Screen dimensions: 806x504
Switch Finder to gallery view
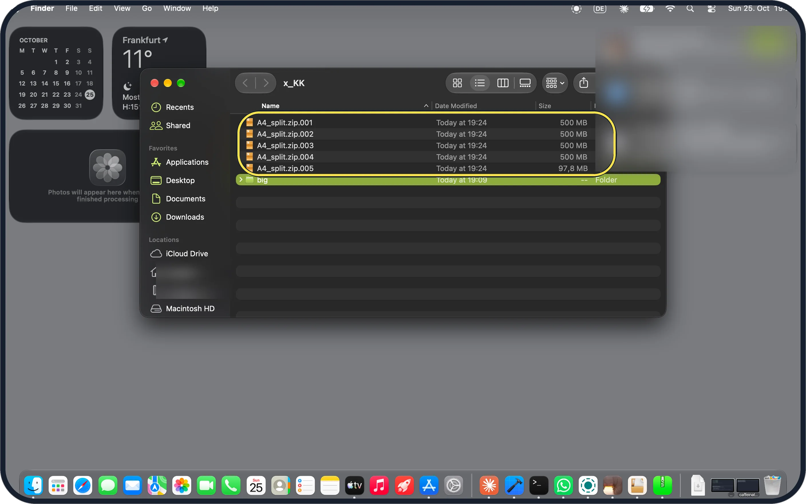click(x=525, y=83)
